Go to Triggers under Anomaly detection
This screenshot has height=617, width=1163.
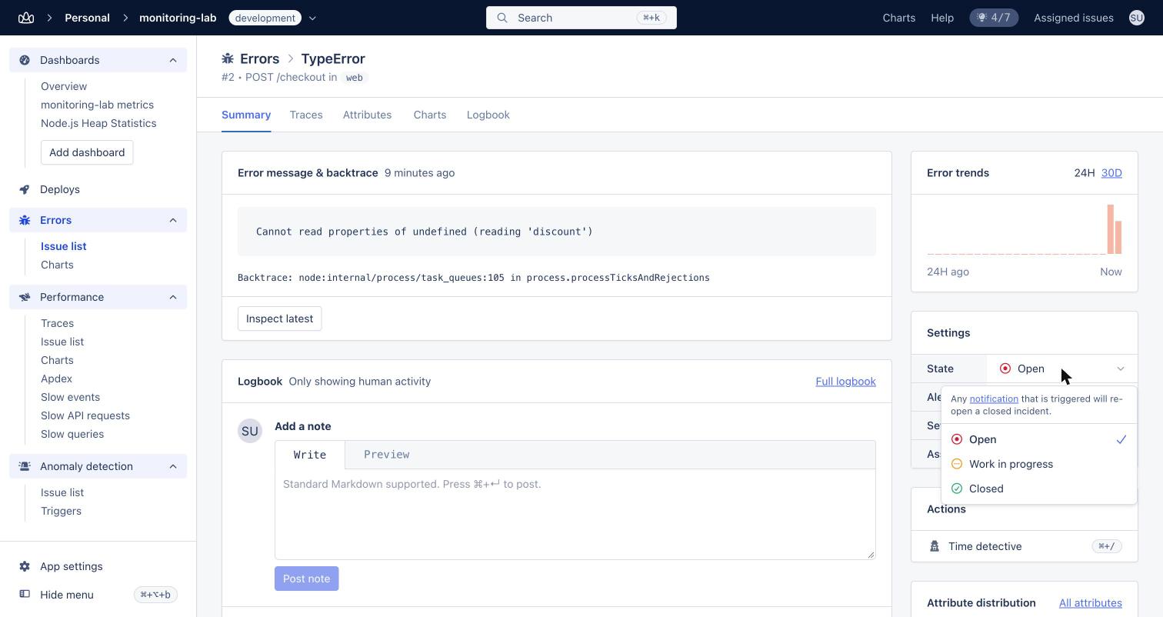tap(61, 511)
